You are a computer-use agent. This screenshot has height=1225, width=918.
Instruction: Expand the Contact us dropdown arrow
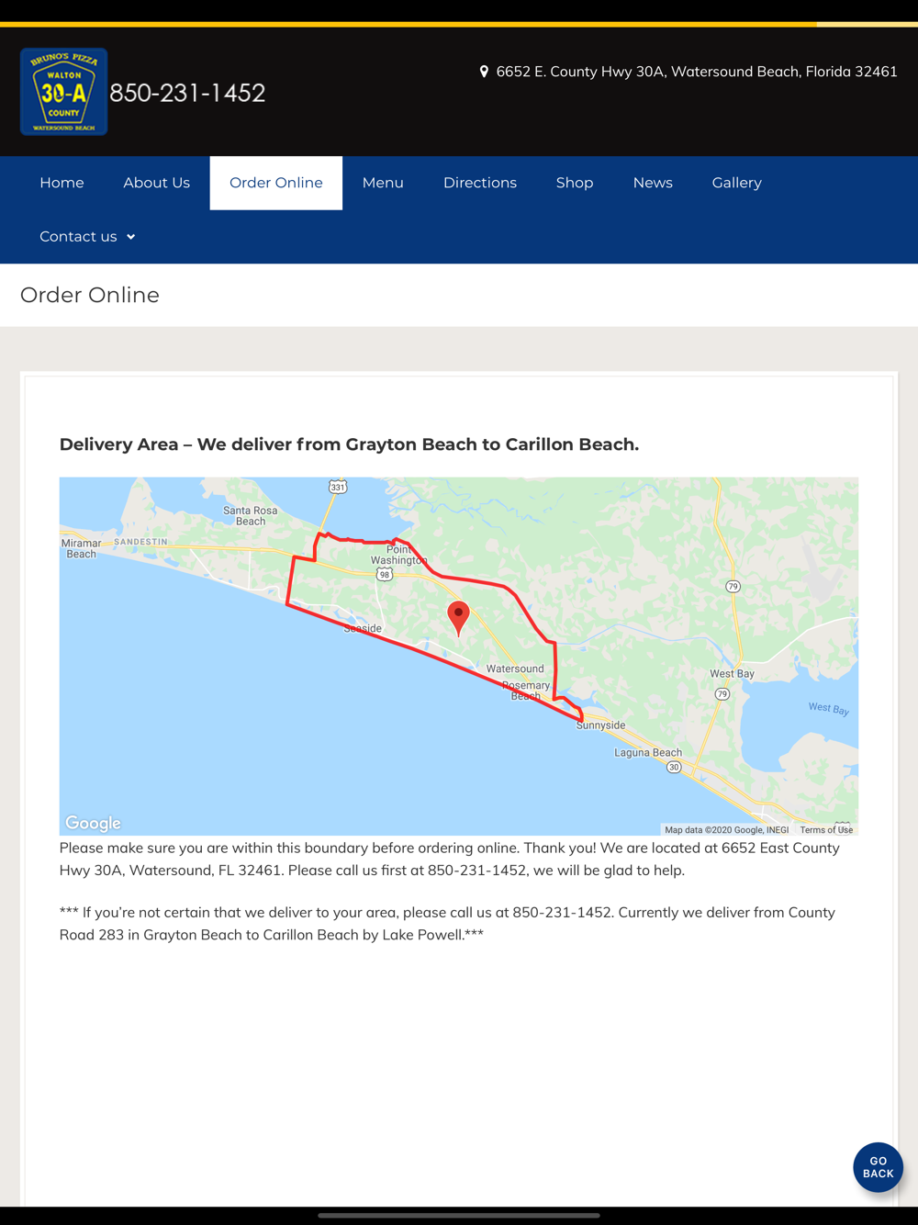[131, 237]
